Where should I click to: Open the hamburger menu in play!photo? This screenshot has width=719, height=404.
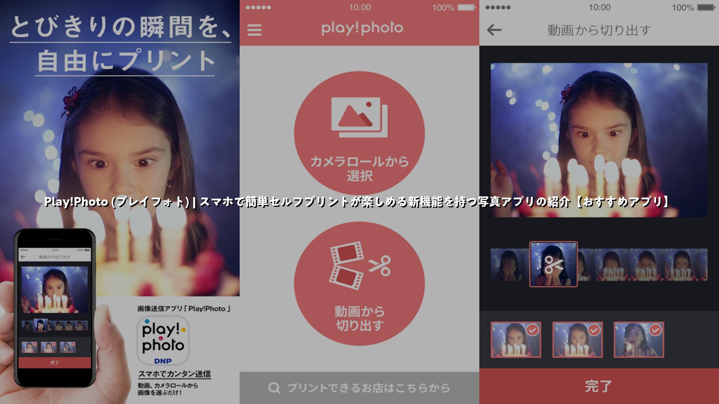point(254,30)
